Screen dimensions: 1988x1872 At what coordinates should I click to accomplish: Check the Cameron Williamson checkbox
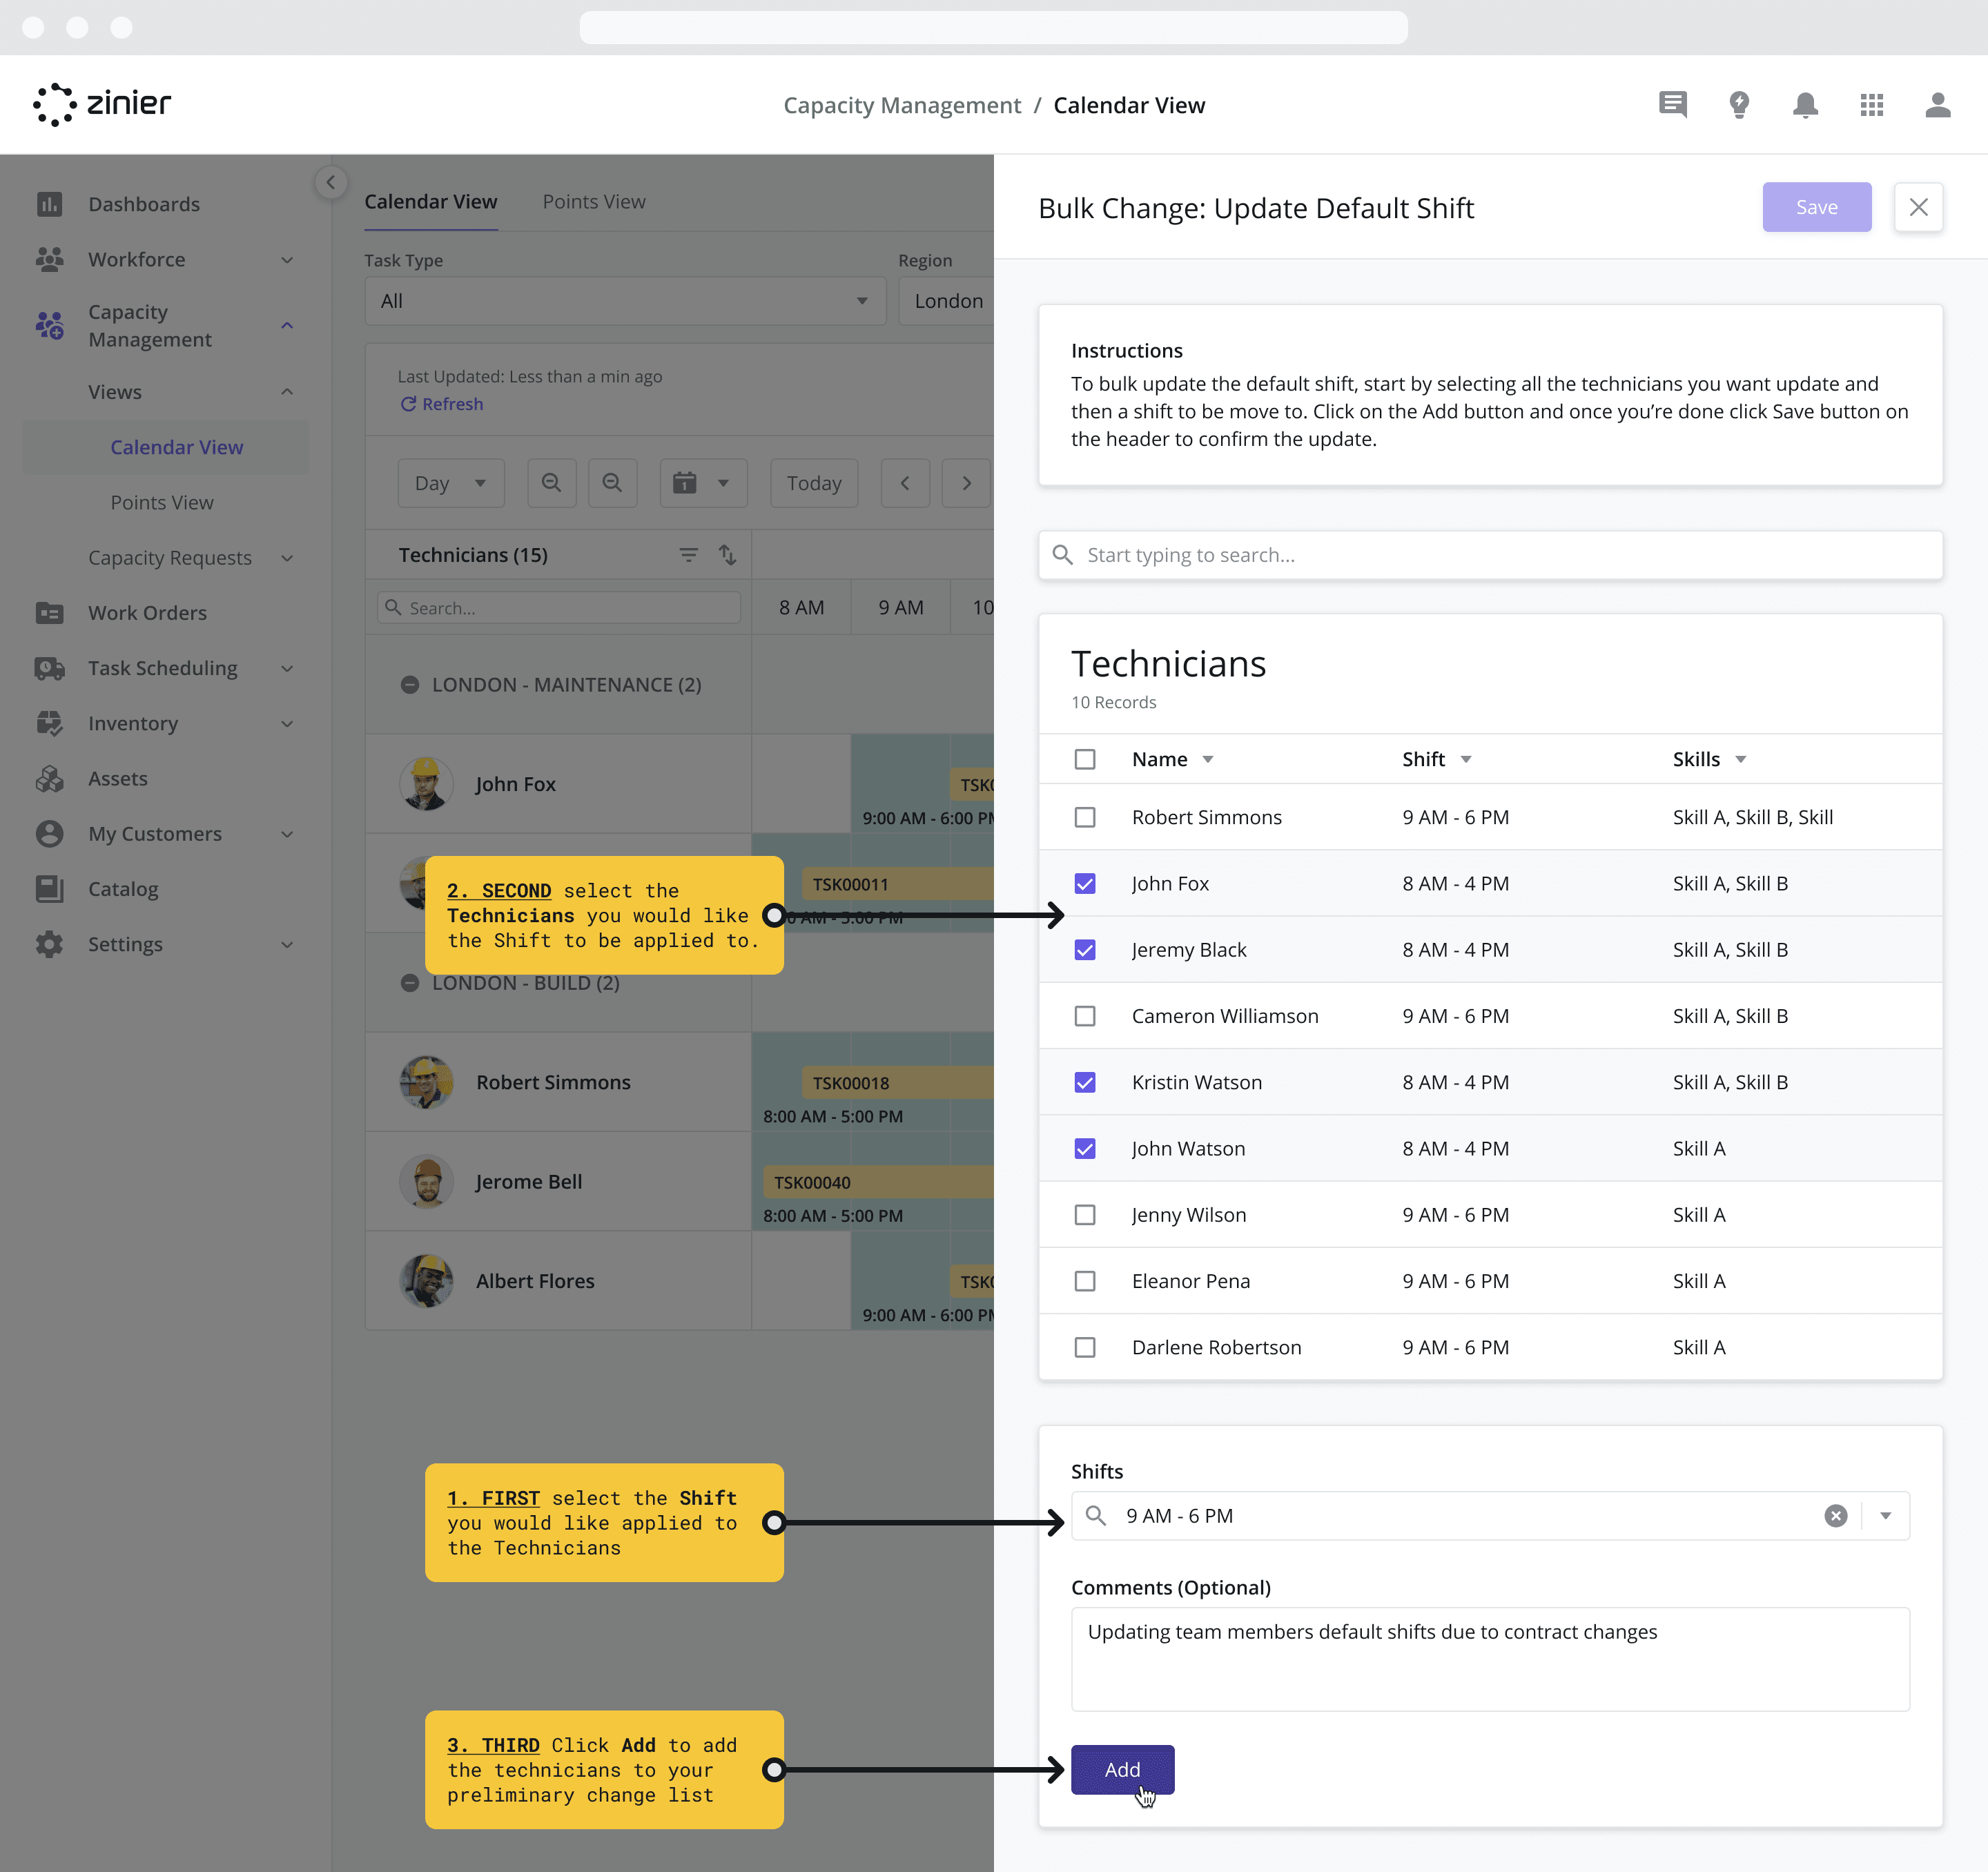coord(1085,1016)
